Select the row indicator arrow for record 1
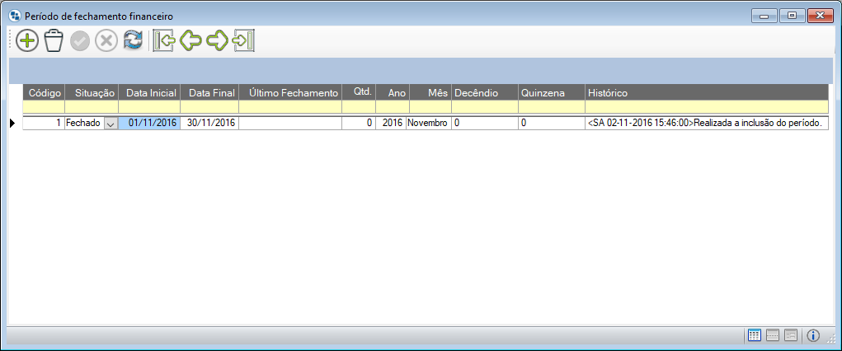 (x=12, y=124)
